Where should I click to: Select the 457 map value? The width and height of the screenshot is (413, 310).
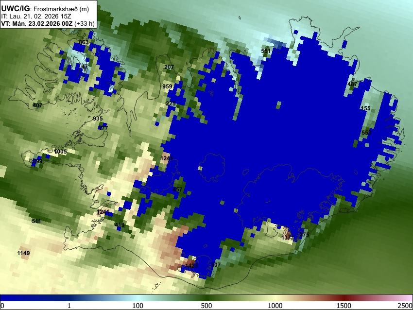(177, 189)
